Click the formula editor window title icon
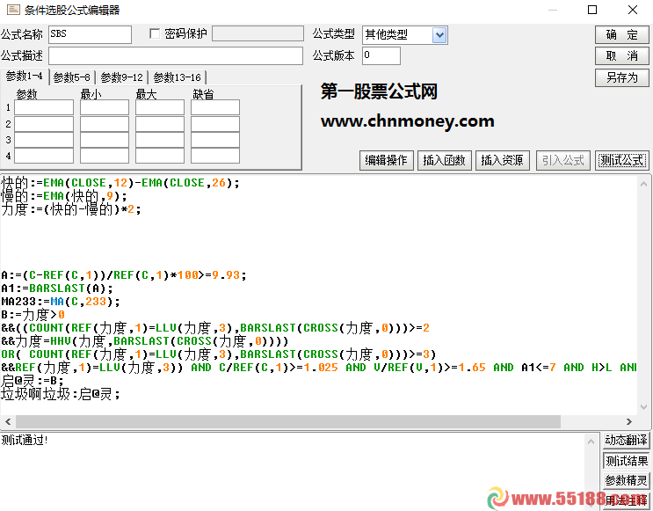Screen dimensions: 653x511 tap(13, 9)
